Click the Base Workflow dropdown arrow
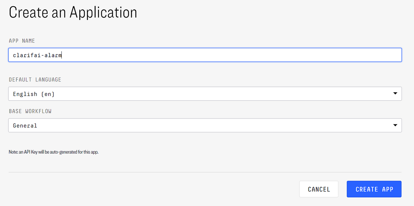Screen dimensions: 414x206 click(x=395, y=125)
